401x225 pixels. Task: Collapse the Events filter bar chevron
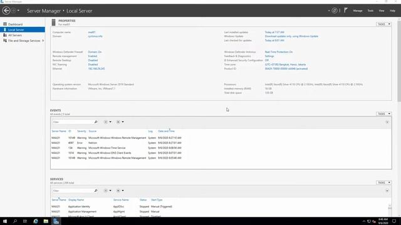pos(387,122)
